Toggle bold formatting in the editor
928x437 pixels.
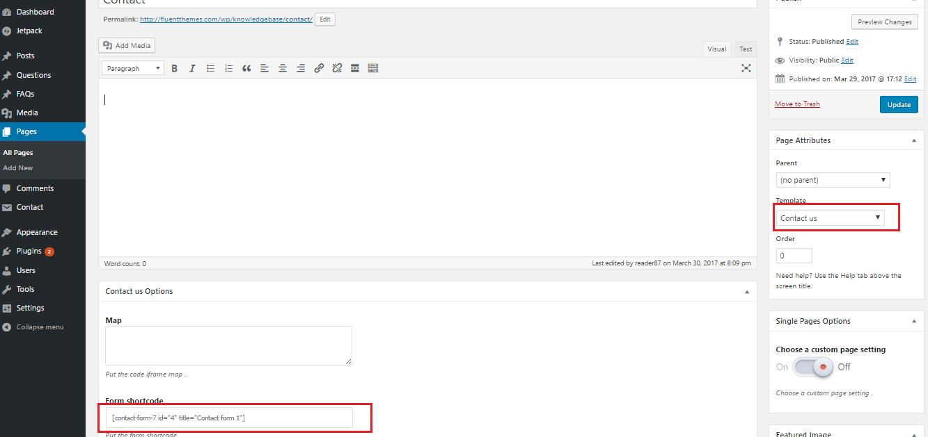[x=175, y=68]
